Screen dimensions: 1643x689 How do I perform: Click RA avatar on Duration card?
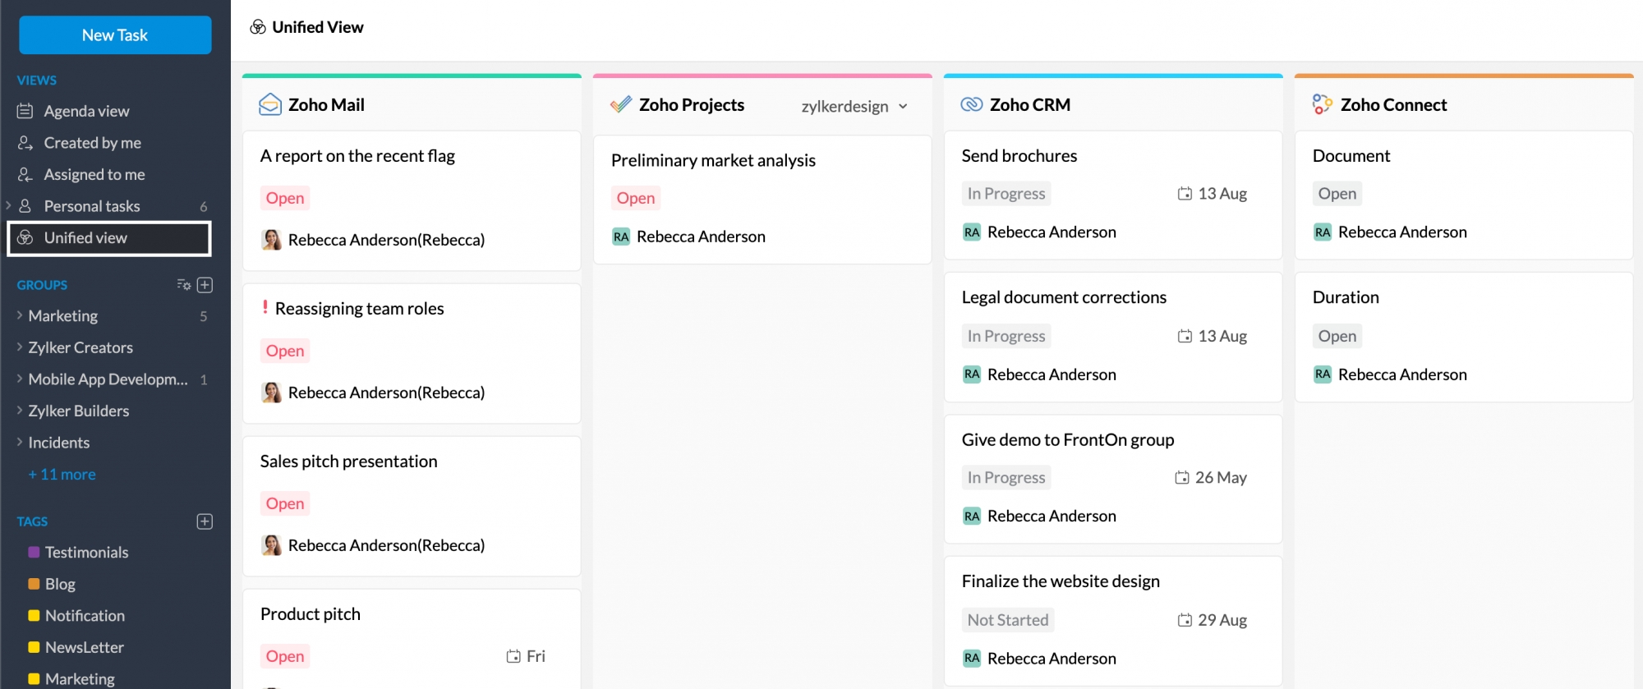coord(1323,374)
